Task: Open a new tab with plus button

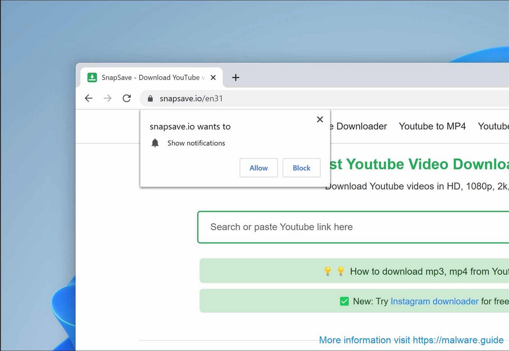Action: 236,78
